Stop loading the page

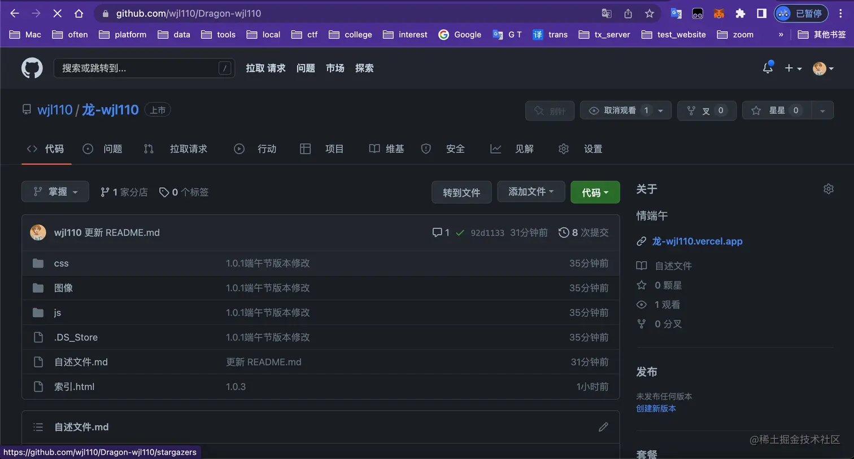click(x=58, y=14)
